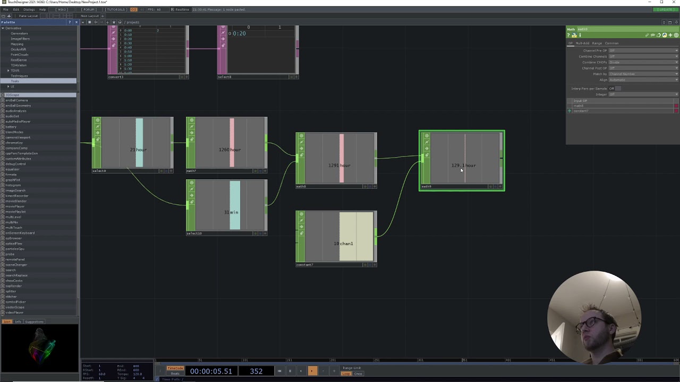
Task: Remove constant7 input with its red button
Action: (x=676, y=111)
